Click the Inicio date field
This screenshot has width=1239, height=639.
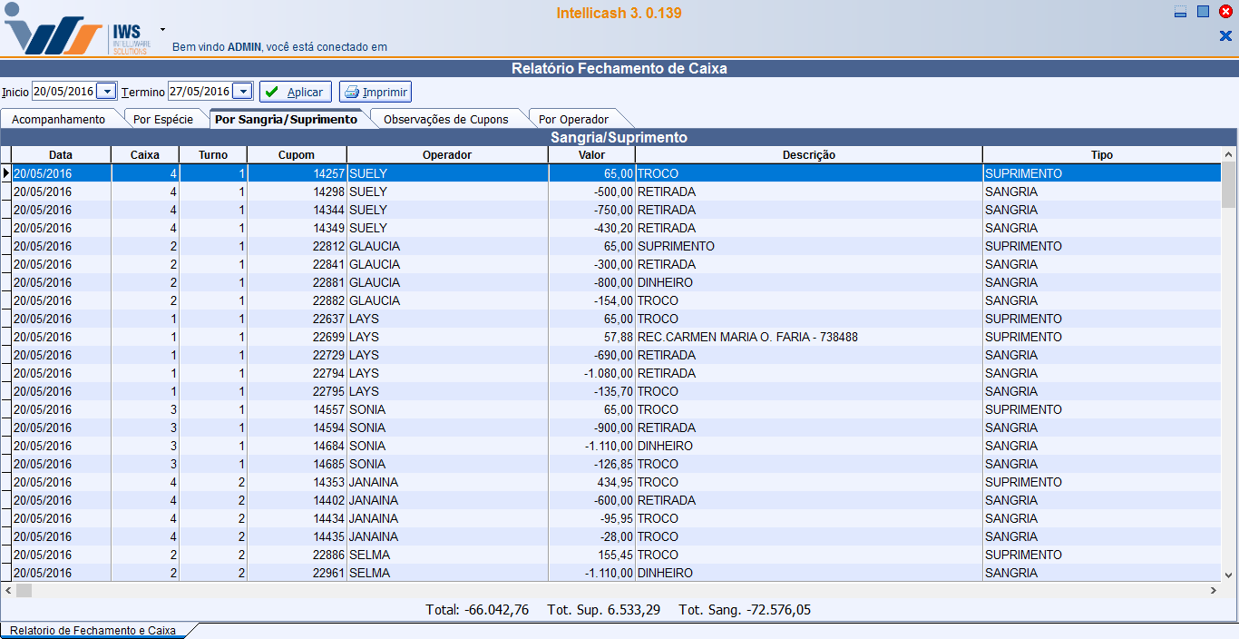[x=64, y=92]
